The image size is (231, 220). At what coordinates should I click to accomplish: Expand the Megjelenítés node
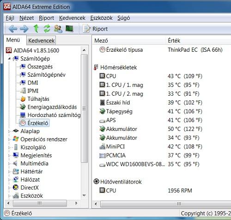[9, 155]
